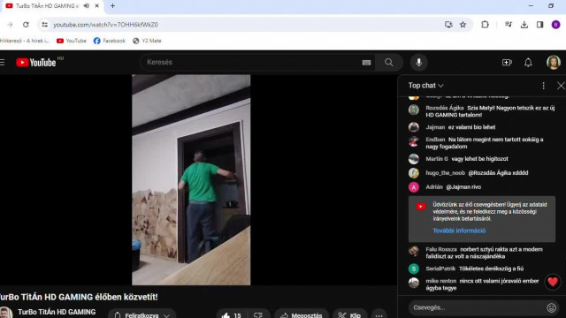Click the Csevegés chat input field
Image resolution: width=566 pixels, height=318 pixels.
tap(478, 307)
